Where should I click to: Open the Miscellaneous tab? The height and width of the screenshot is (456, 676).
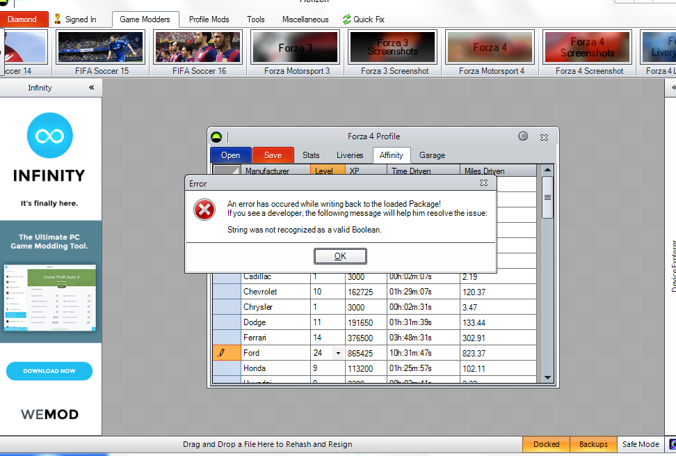point(305,19)
